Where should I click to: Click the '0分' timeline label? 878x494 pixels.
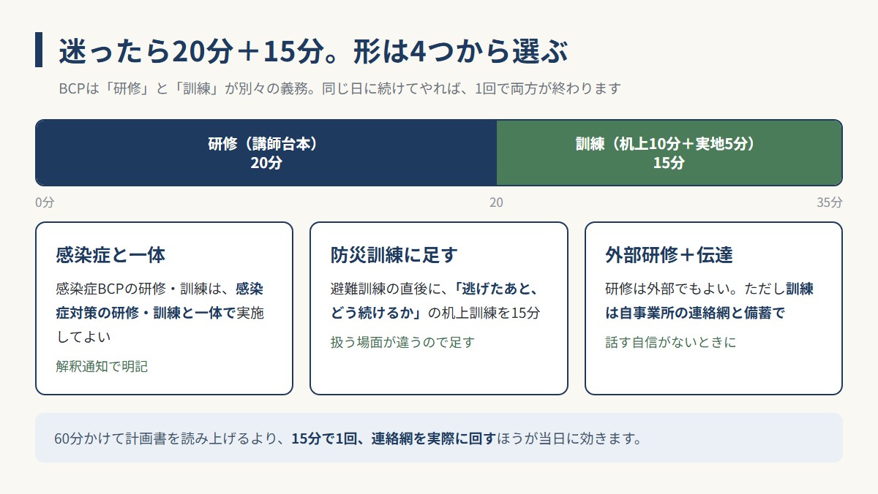click(x=45, y=202)
